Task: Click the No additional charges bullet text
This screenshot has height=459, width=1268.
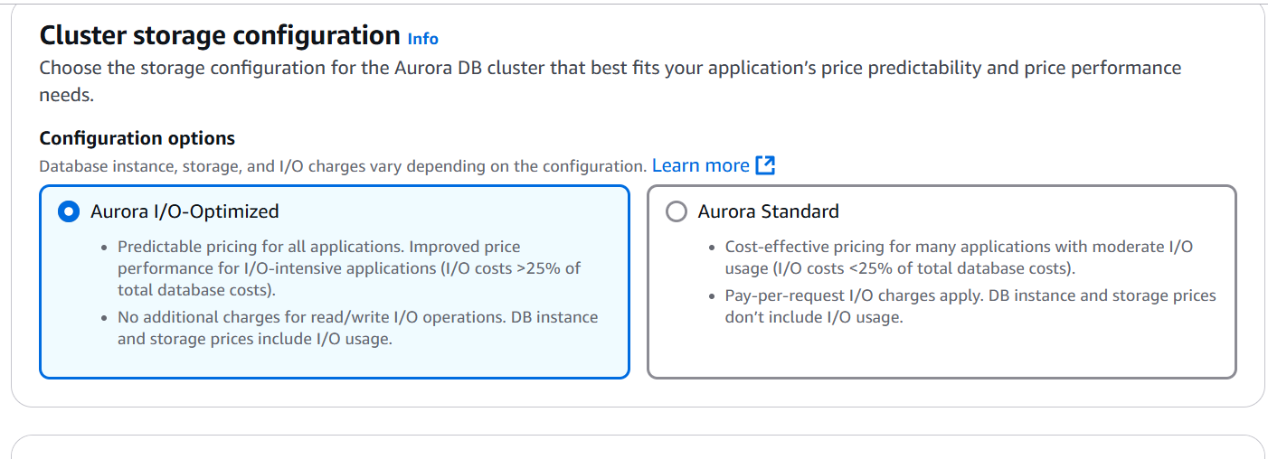Action: (x=358, y=329)
